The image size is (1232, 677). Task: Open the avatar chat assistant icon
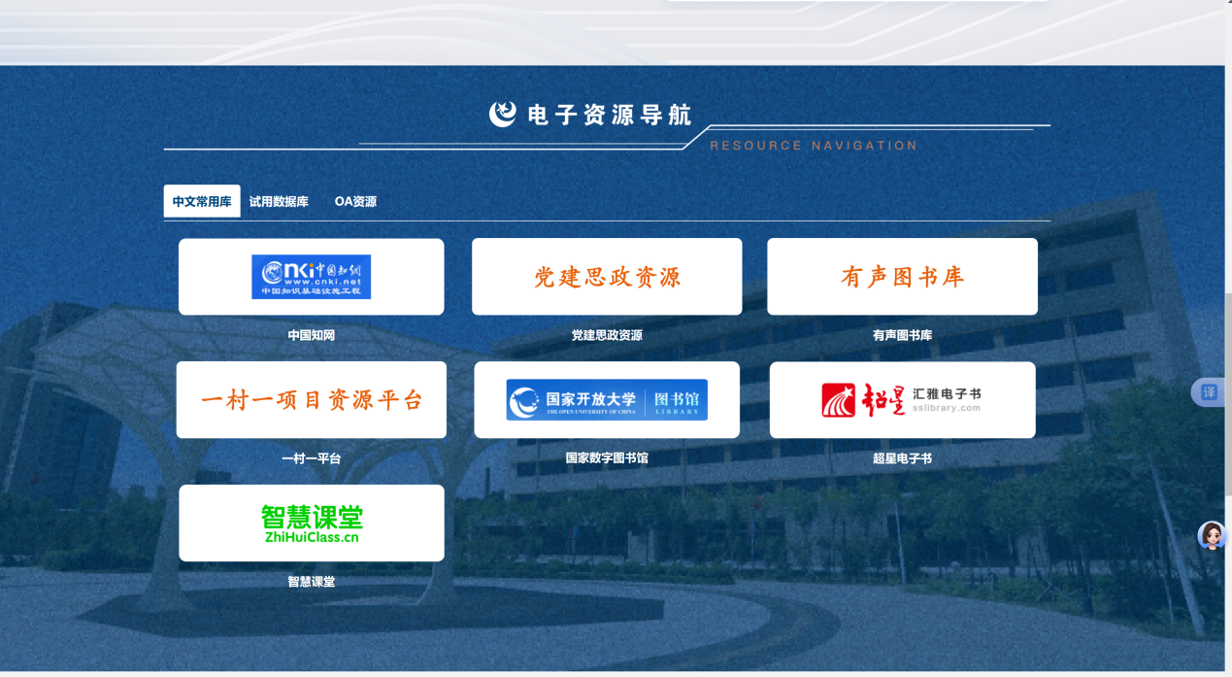(1212, 535)
